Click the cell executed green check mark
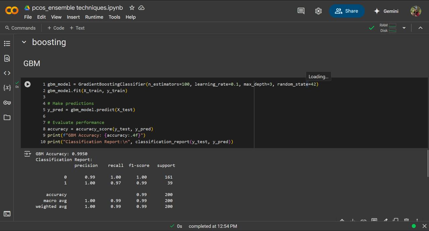The width and height of the screenshot is (429, 231). (x=17, y=82)
